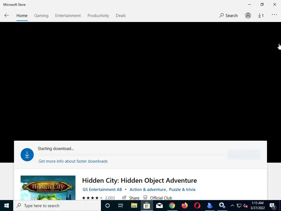Click the download progress bar
This screenshot has width=281, height=211.
click(x=131, y=155)
